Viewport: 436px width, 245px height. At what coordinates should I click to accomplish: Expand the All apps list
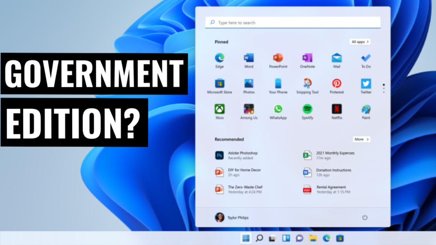click(x=360, y=42)
